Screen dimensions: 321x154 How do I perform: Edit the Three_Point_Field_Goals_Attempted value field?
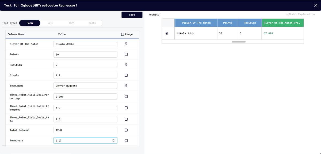click(x=85, y=108)
